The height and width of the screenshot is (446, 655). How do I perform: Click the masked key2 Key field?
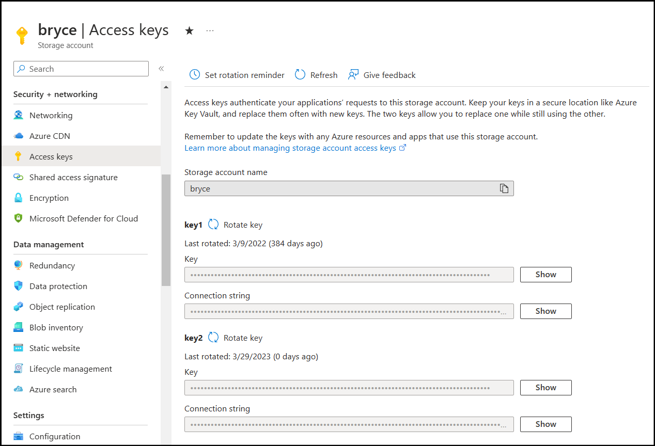tap(349, 388)
